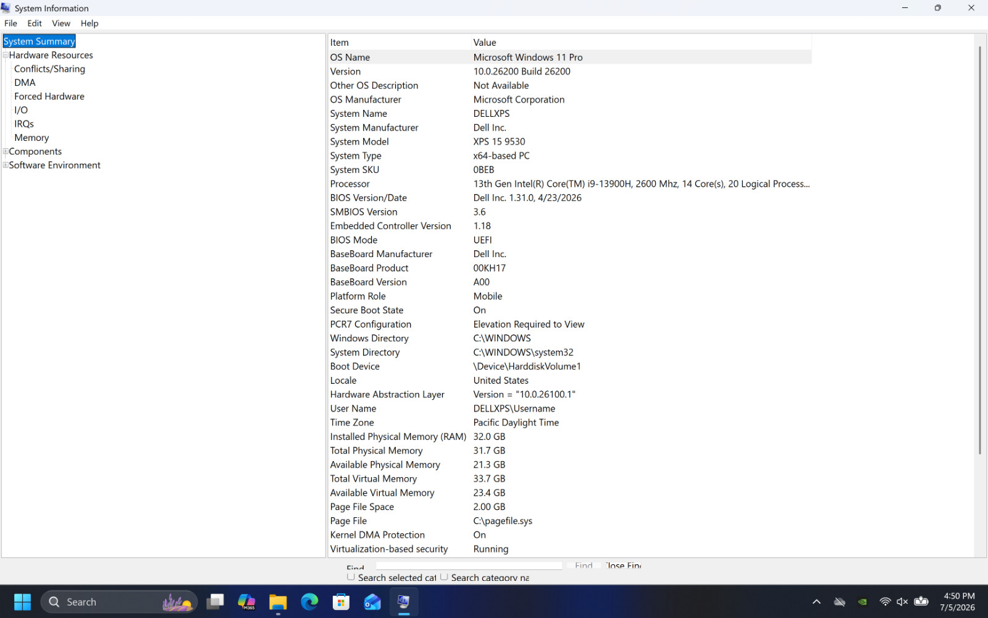This screenshot has width=988, height=618.
Task: Click the details pane vertical scrollbar
Action: (980, 250)
